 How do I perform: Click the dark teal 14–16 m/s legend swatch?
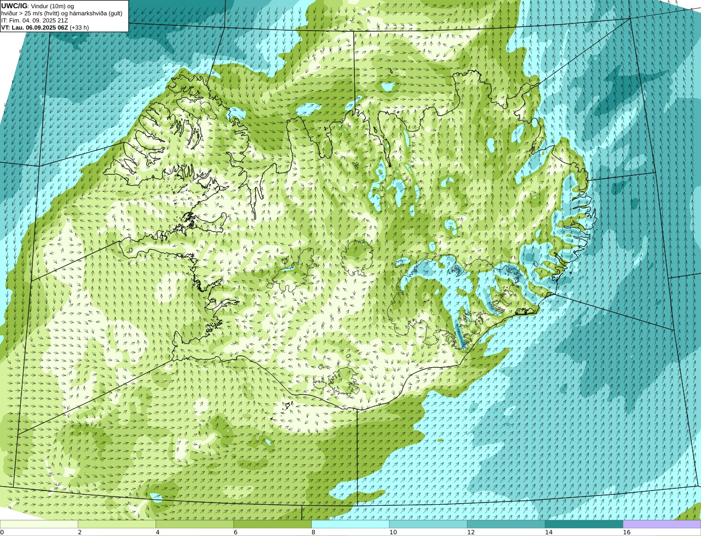[x=584, y=524]
